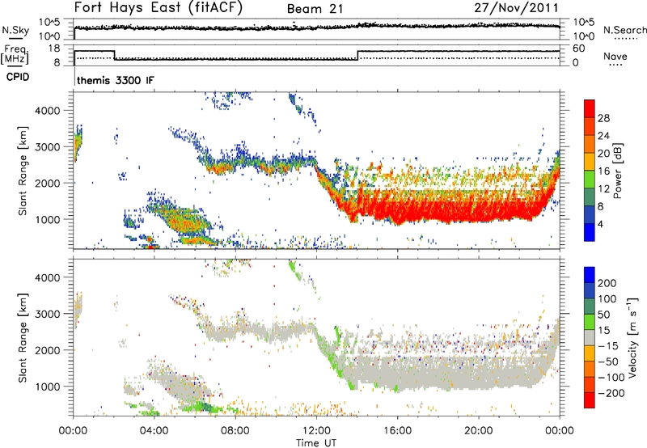Click the "100" label on Velocity colorbar

coord(607,299)
